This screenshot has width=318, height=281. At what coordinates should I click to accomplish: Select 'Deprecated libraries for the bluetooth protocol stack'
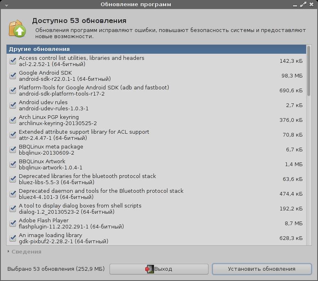pyautogui.click(x=87, y=176)
